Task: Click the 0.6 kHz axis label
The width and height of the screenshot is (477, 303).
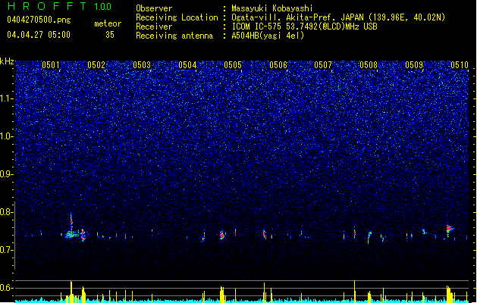Action: (7, 288)
